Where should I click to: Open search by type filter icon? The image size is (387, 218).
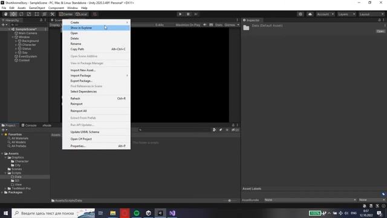tap(214, 130)
